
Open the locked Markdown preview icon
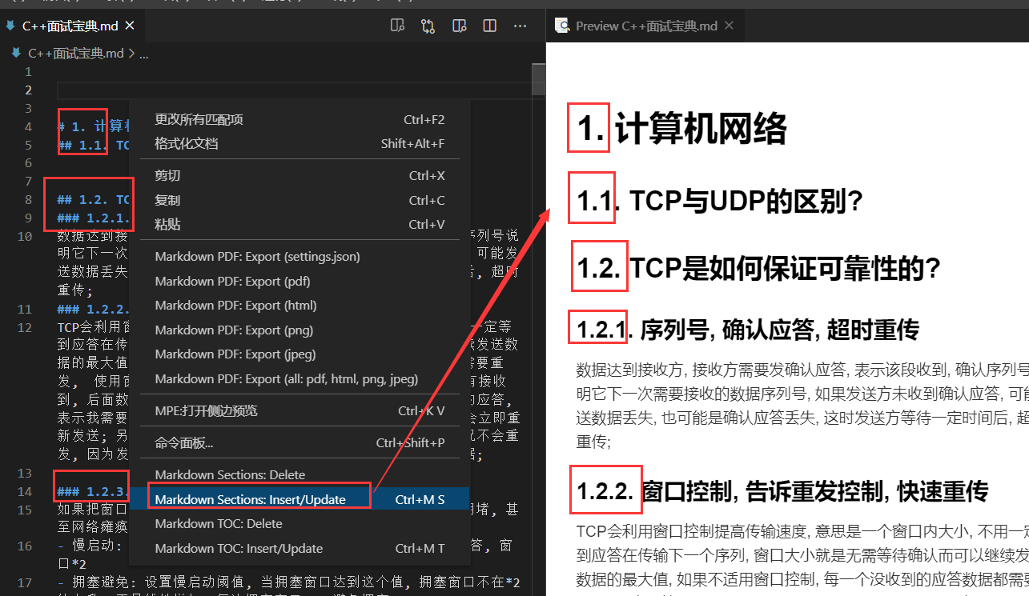point(459,25)
